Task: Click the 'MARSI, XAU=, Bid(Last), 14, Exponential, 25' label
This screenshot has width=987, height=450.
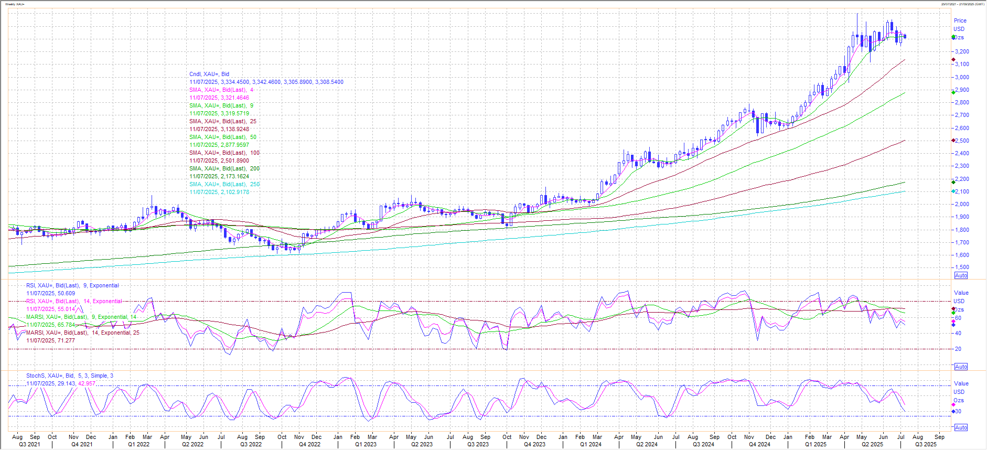Action: [x=83, y=333]
